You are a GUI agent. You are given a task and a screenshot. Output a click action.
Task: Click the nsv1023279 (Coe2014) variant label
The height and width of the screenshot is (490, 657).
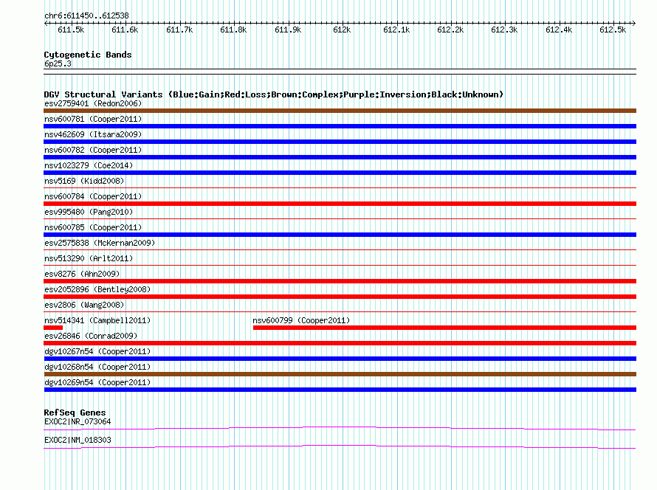pos(89,165)
